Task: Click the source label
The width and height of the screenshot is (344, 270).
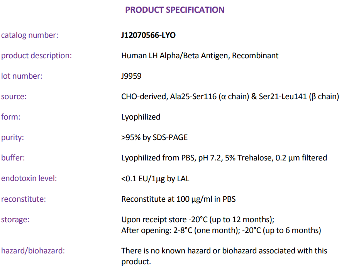Action: 14,97
